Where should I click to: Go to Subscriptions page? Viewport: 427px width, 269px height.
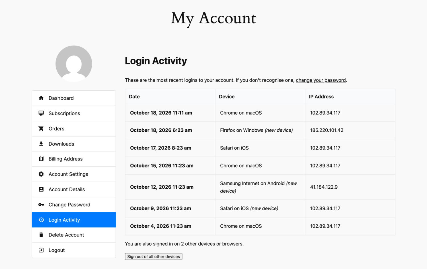point(74,113)
